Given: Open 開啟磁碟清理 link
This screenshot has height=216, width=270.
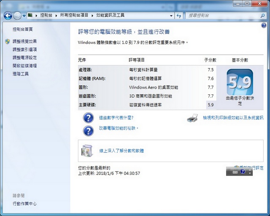Looking at the screenshot, I should [x=24, y=66].
